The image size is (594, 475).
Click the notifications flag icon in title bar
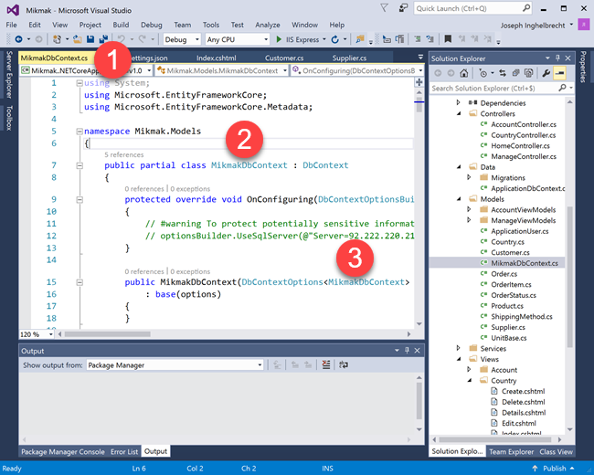384,7
